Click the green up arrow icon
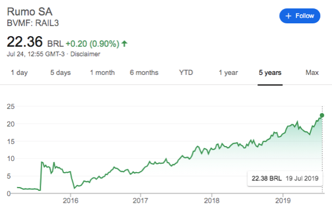 coord(124,43)
